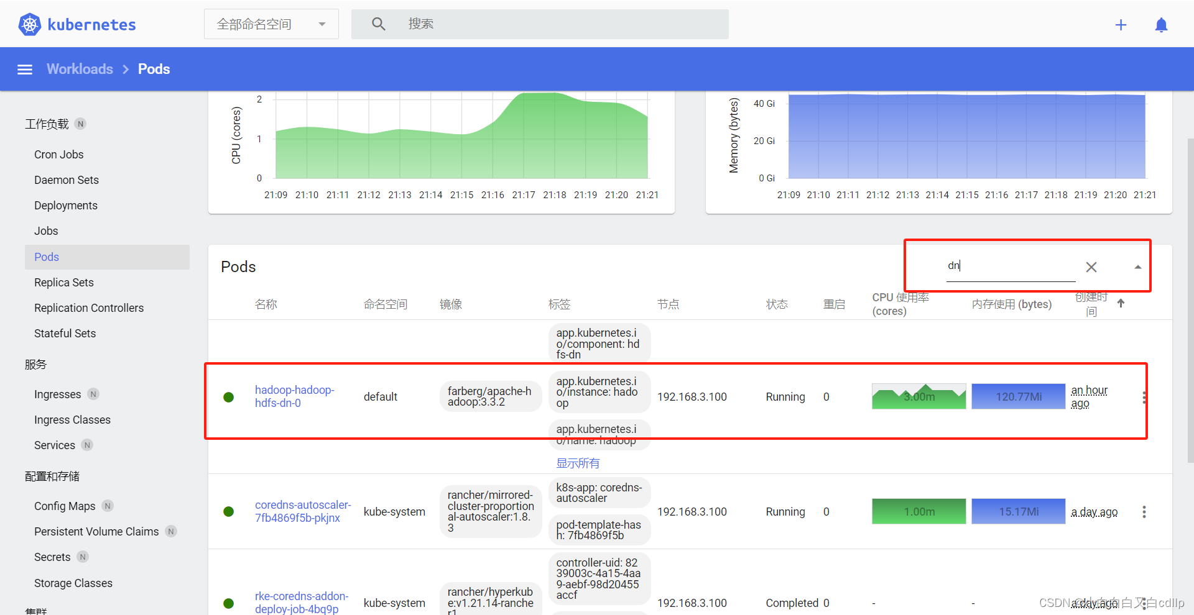Click 工作负载 section heading
The height and width of the screenshot is (615, 1194).
tap(47, 124)
